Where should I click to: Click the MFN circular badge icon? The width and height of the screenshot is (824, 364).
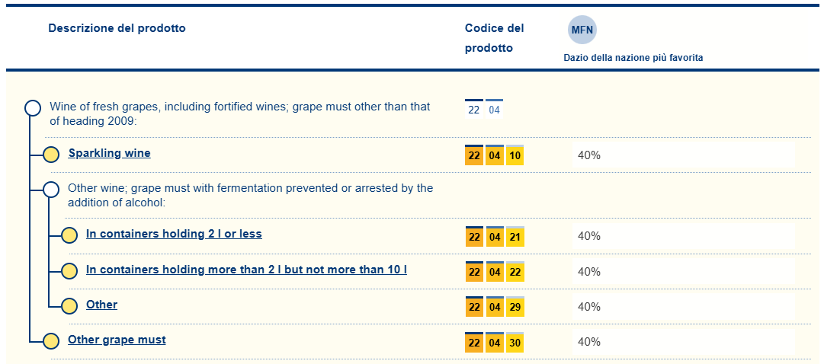[x=582, y=30]
